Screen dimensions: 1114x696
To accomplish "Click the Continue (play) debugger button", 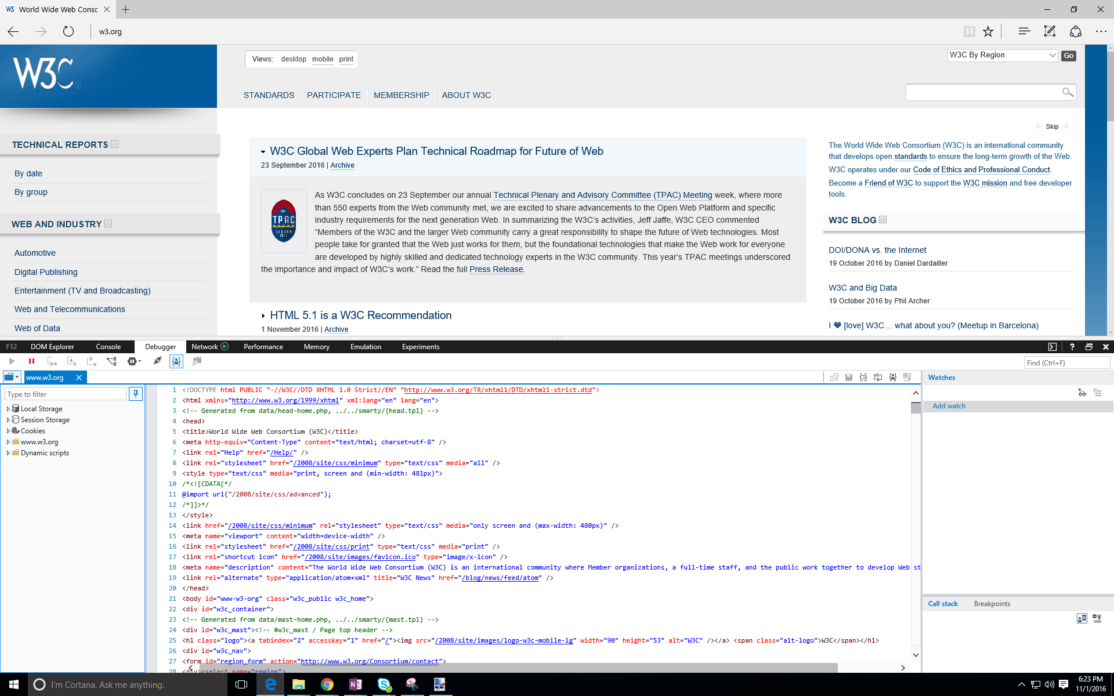I will pos(12,361).
